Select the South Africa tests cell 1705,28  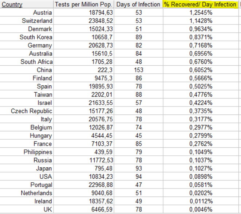coord(102,62)
